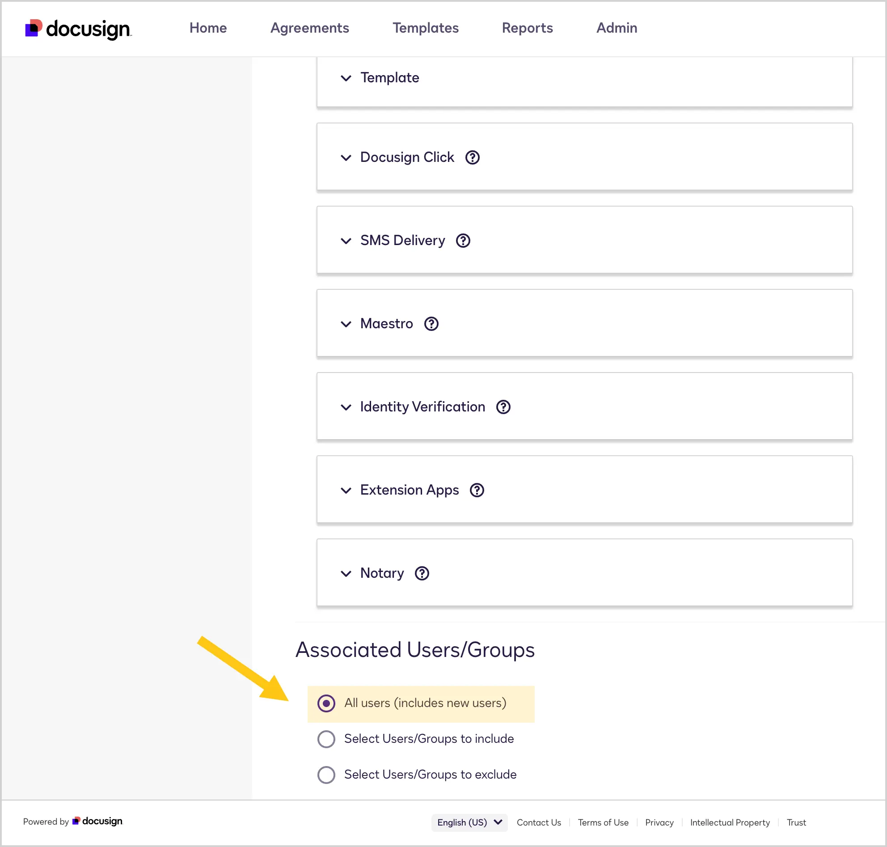The height and width of the screenshot is (847, 887).
Task: Open the Terms of Use link
Action: [603, 822]
